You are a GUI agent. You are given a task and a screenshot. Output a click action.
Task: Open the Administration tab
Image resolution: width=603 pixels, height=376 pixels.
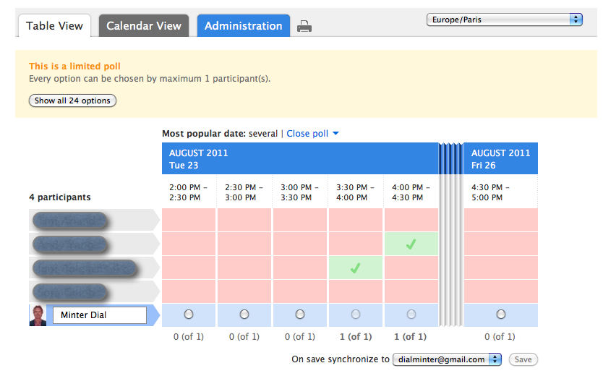[244, 26]
